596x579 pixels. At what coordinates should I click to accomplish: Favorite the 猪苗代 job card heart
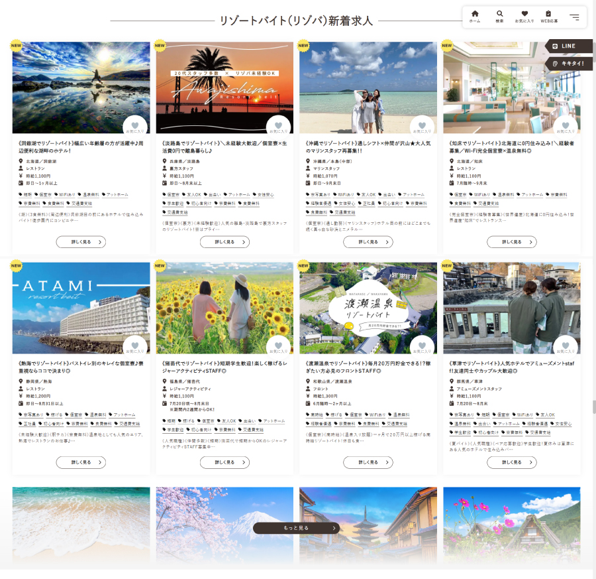[x=278, y=346]
